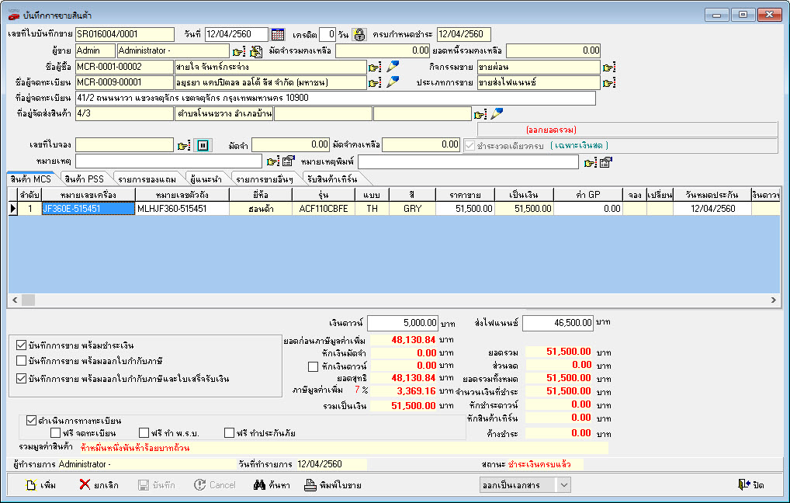
Task: Expand the ออกเป็นเอกสาร dropdown
Action: coord(563,485)
